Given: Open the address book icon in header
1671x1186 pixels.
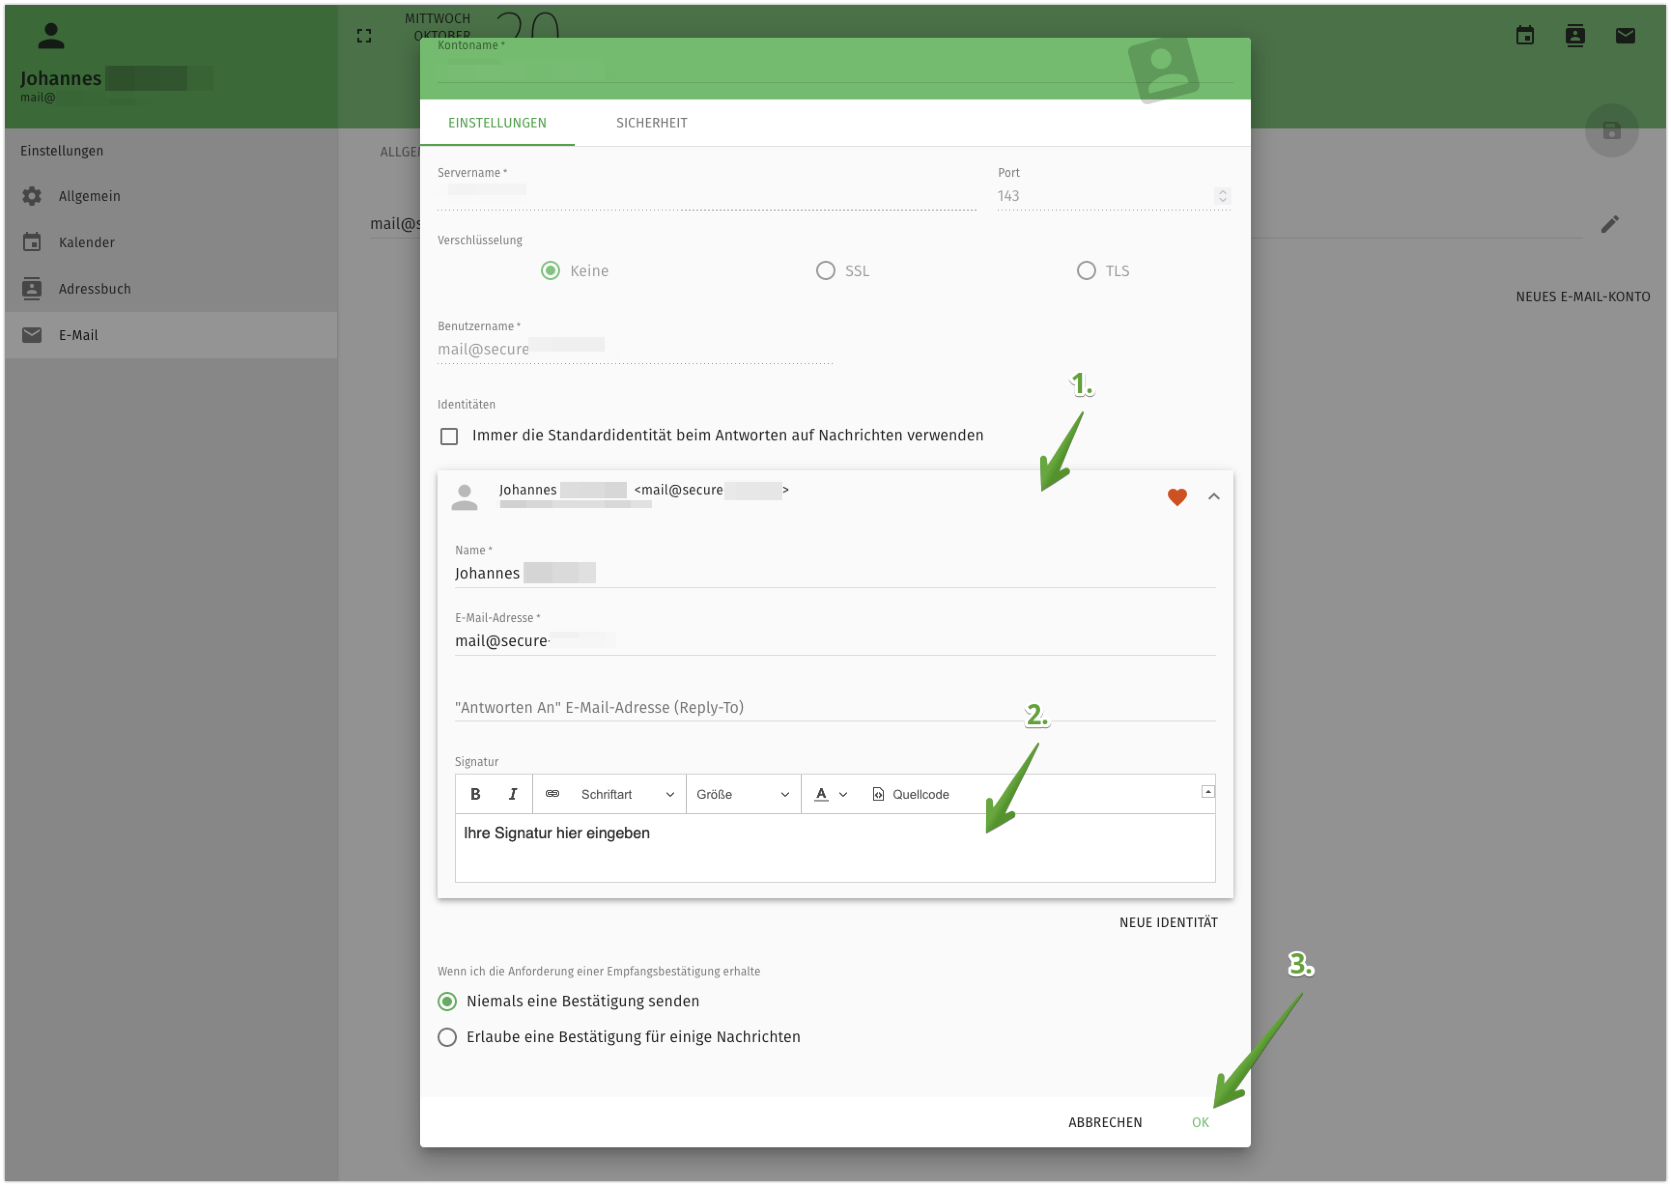Looking at the screenshot, I should point(1574,35).
